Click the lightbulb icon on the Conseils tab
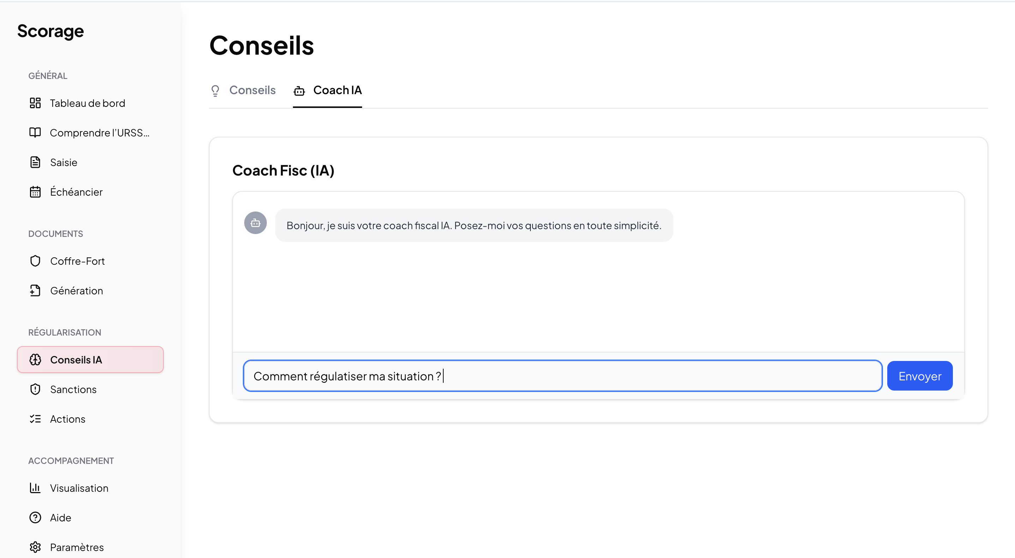 215,90
